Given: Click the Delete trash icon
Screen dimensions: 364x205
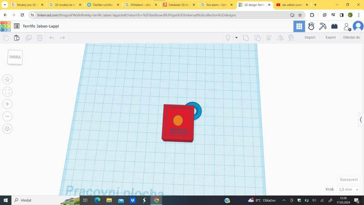Looking at the screenshot, I should 40,38.
